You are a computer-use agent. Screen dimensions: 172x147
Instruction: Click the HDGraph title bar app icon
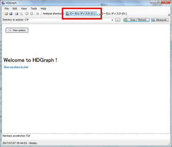[x=3, y=3]
